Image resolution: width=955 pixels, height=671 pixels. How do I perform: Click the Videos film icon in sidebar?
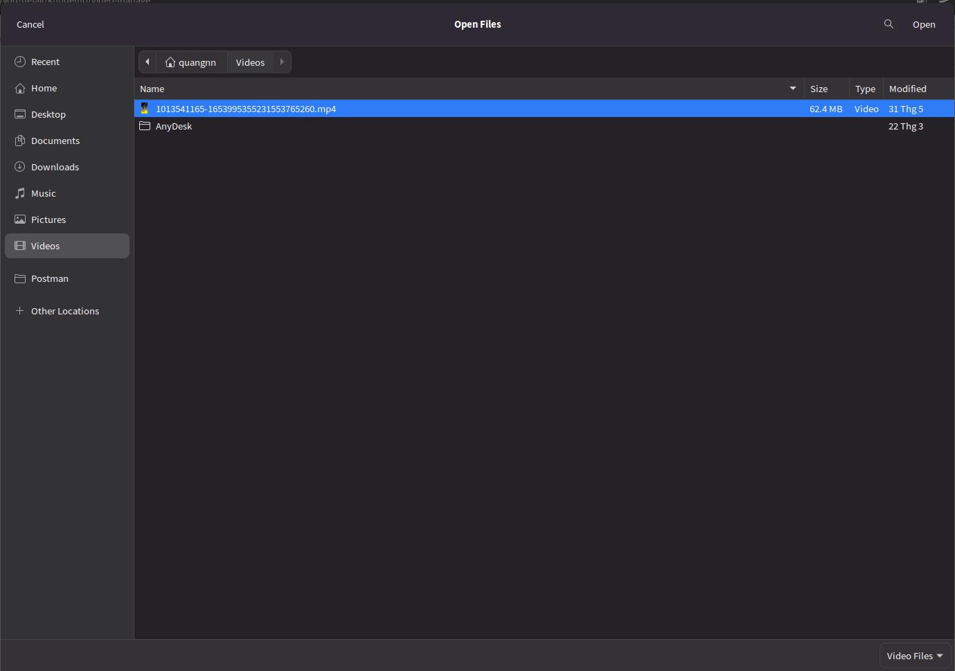tap(20, 246)
